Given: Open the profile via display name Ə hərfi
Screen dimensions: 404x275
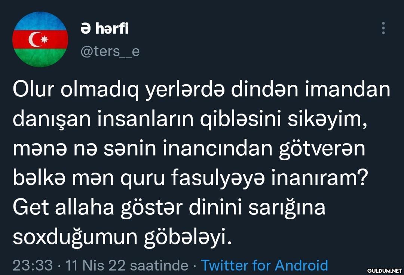Looking at the screenshot, I should [x=104, y=28].
